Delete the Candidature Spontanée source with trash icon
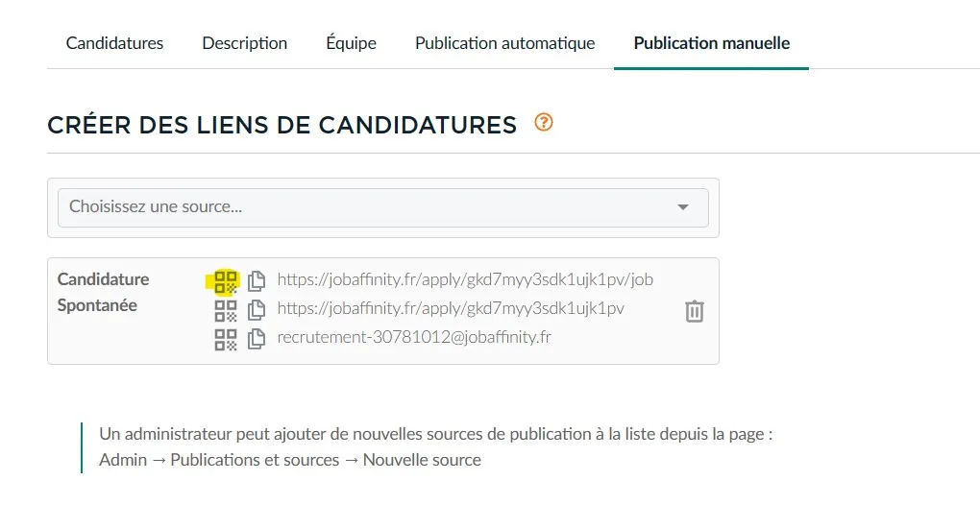The image size is (980, 529). click(695, 310)
